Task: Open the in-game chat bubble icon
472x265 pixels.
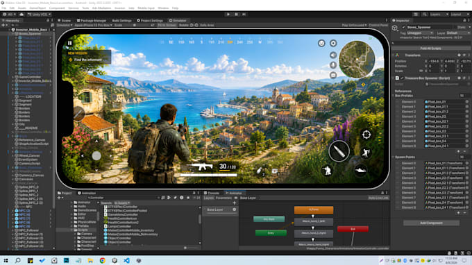Action: coord(333,75)
